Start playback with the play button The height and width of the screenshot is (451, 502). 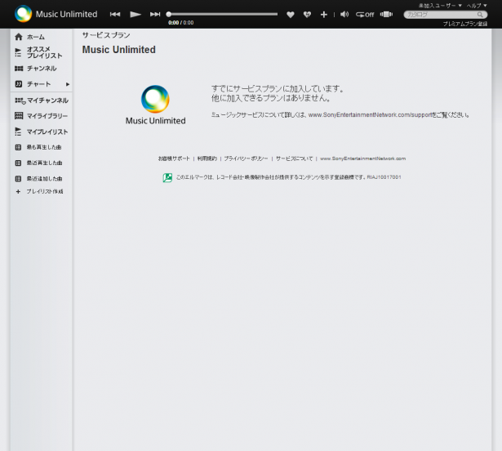135,14
